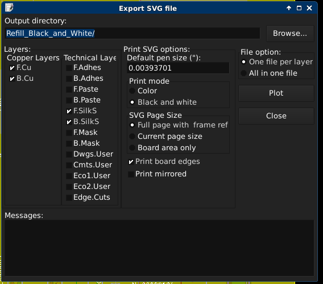Maximize the Export SVG file dialog
The image size is (323, 284).
pos(299,8)
